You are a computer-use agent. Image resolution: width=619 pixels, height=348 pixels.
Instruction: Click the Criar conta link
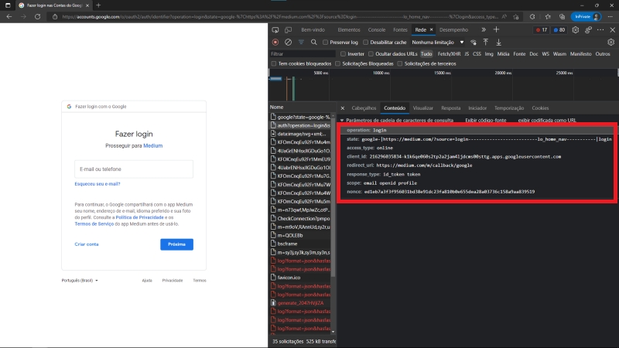[x=87, y=244]
